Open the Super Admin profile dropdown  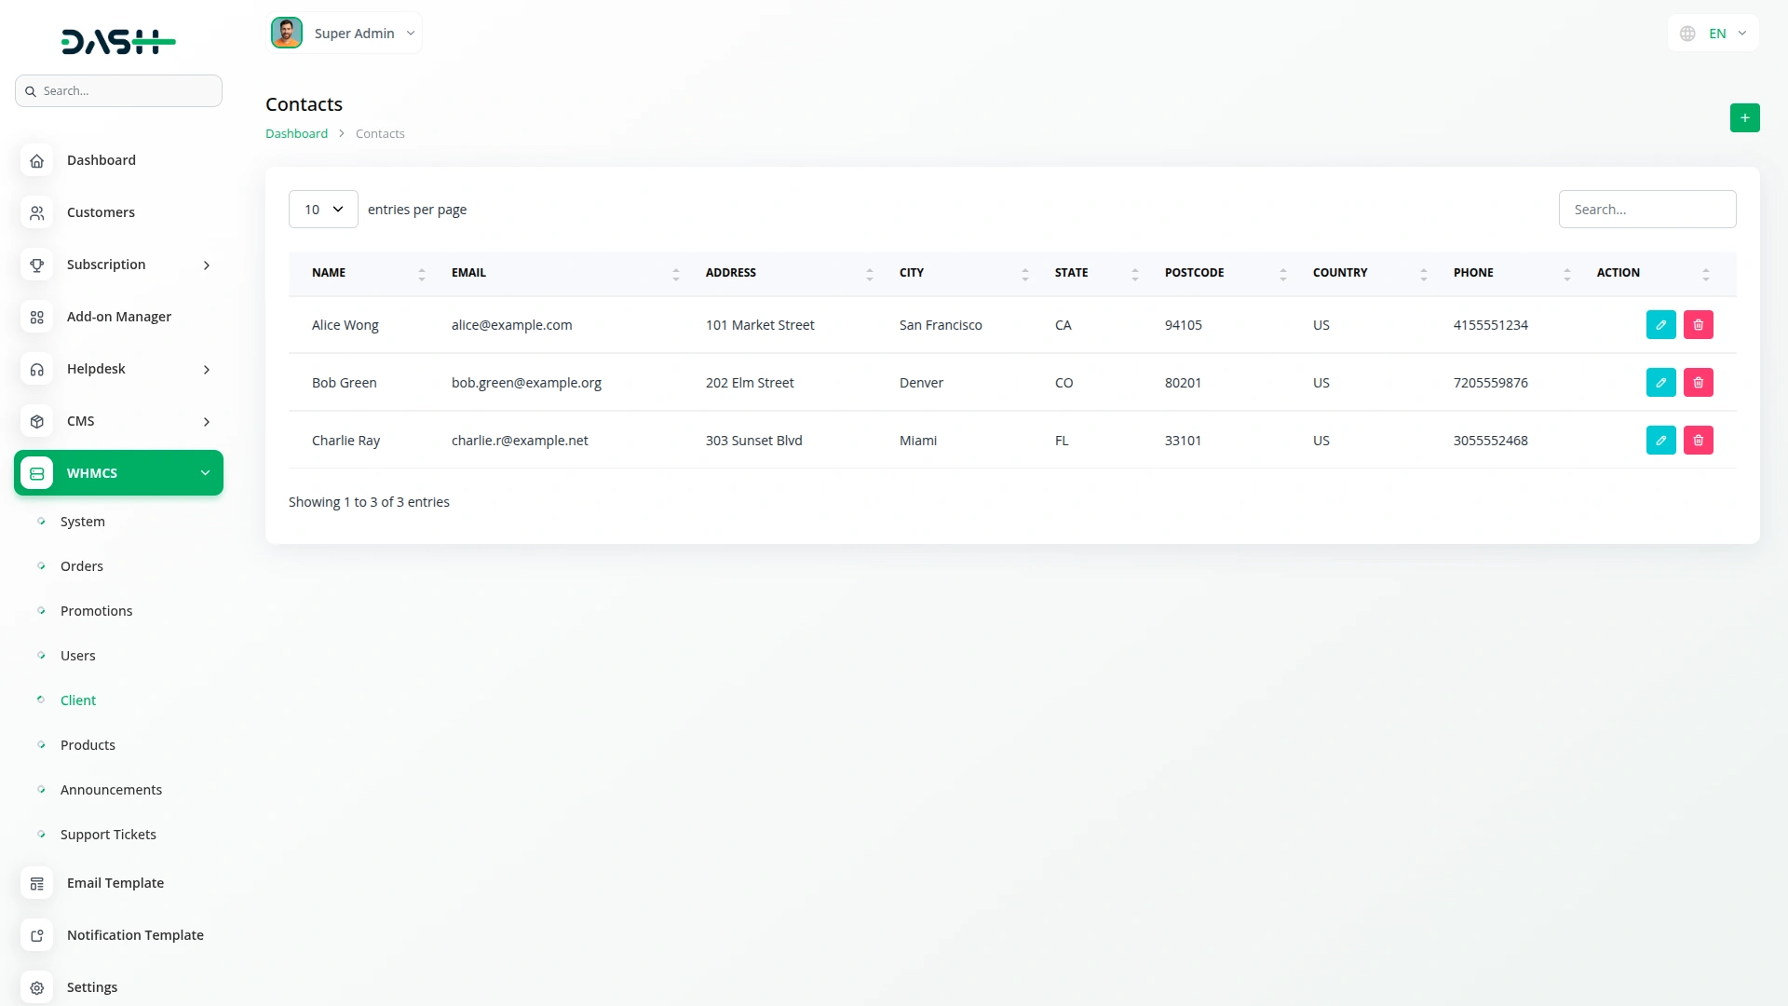click(345, 34)
